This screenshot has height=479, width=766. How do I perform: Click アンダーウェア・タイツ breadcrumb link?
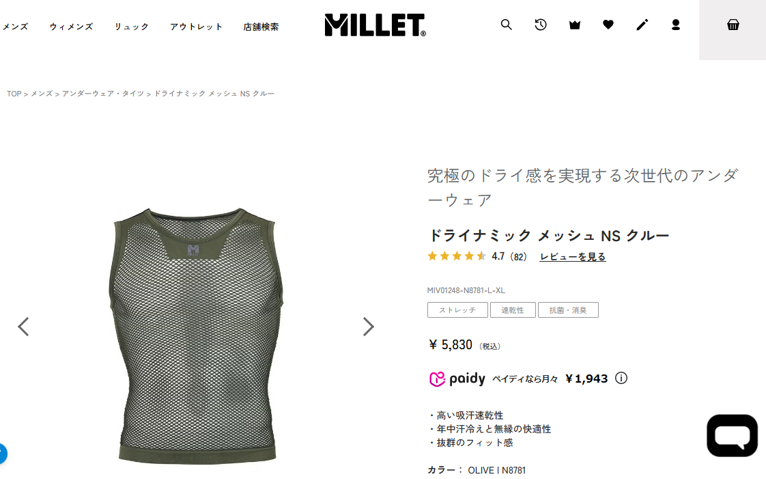point(103,94)
